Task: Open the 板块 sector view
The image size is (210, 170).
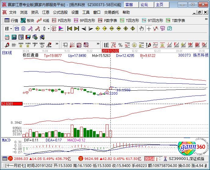Action: click(27, 20)
